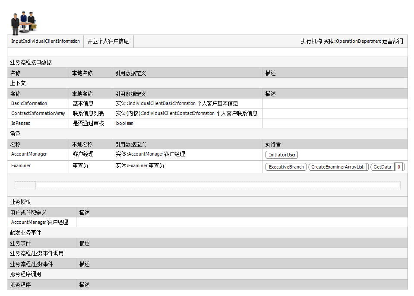Click the 用户或任职定义 column header

(42, 213)
